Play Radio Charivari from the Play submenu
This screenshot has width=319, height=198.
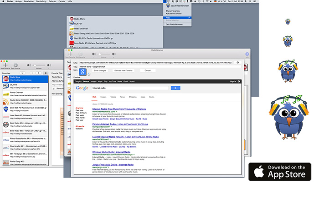(115, 29)
